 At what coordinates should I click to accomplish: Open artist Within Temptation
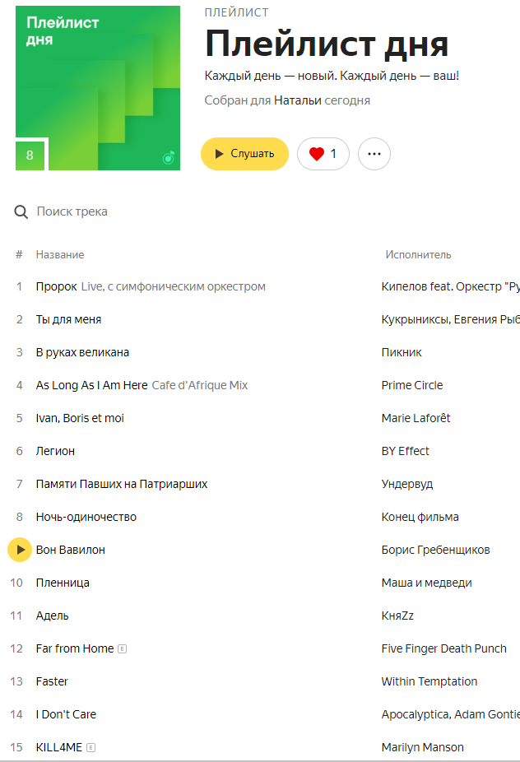coord(429,681)
